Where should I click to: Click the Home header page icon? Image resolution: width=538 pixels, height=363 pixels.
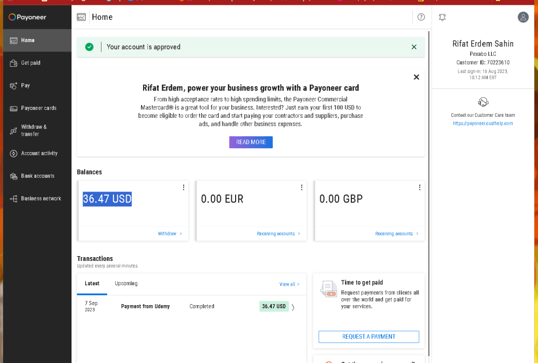(82, 17)
